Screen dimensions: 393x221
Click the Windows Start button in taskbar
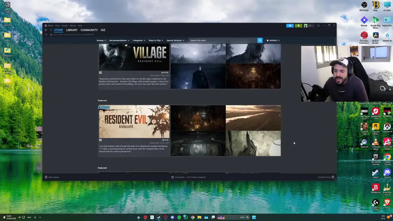coord(254,217)
